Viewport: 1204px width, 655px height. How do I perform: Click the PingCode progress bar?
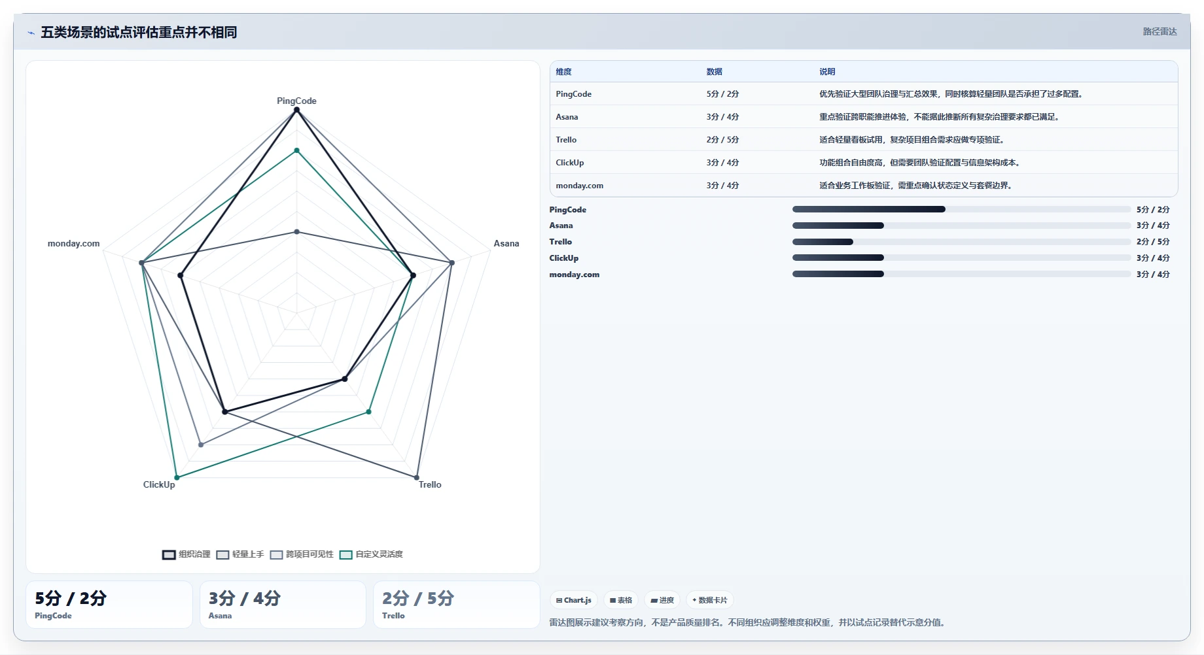coord(961,209)
